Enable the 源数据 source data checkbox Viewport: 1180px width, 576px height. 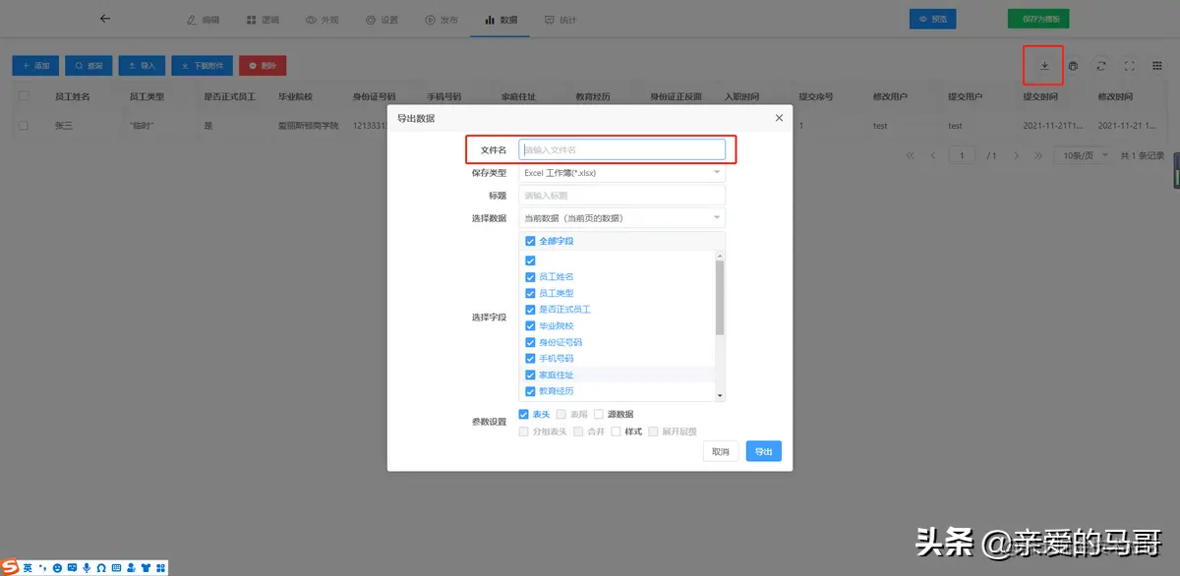click(x=600, y=414)
